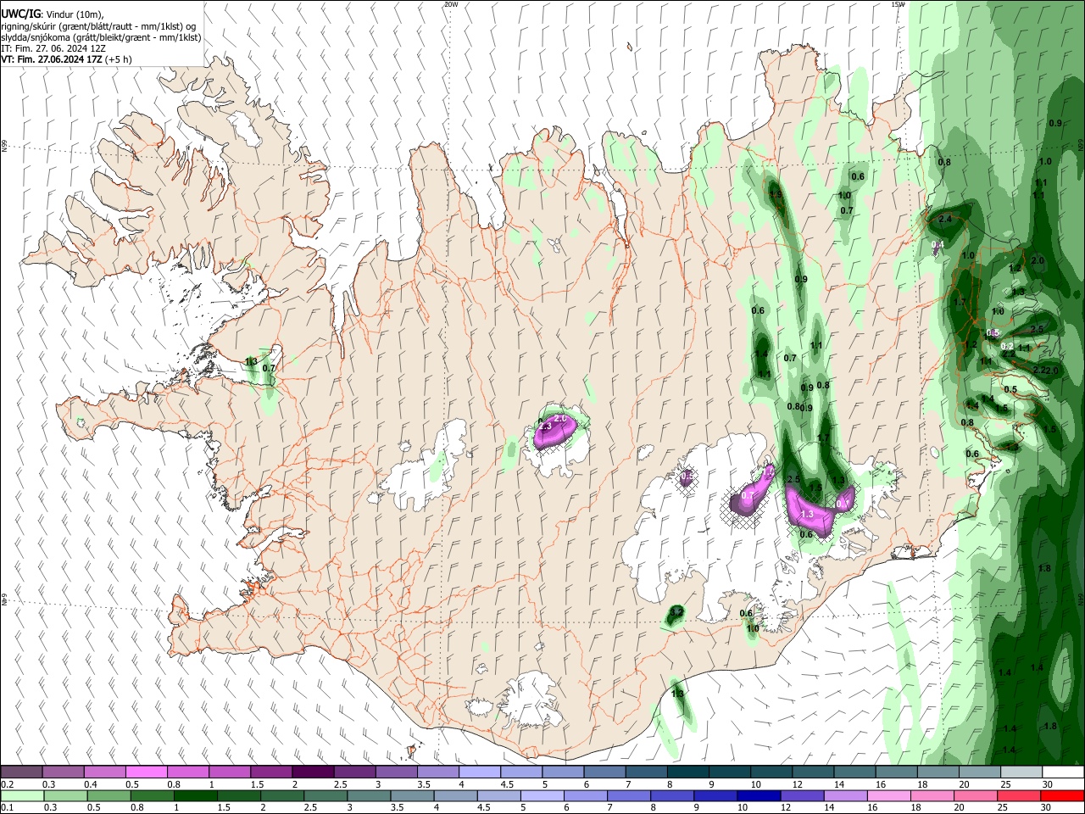The height and width of the screenshot is (814, 1085).
Task: Select the darkest green swatch starting at 1 in the bottom legend row
Action: pyautogui.click(x=196, y=795)
